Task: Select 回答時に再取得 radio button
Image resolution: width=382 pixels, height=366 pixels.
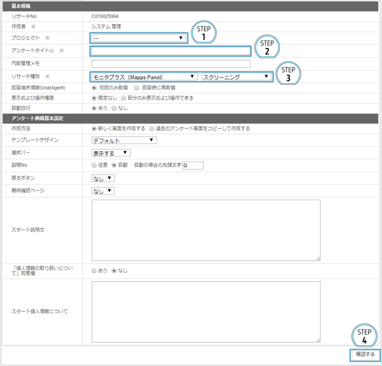Action: (137, 87)
